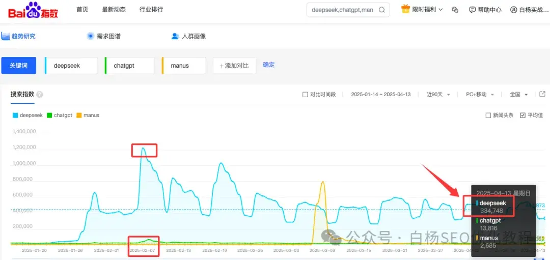Click the timeline range slider below the chart
Image resolution: width=550 pixels, height=260 pixels.
pyautogui.click(x=277, y=258)
